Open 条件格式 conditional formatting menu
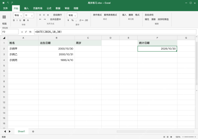This screenshot has width=198, height=139. tap(97, 15)
